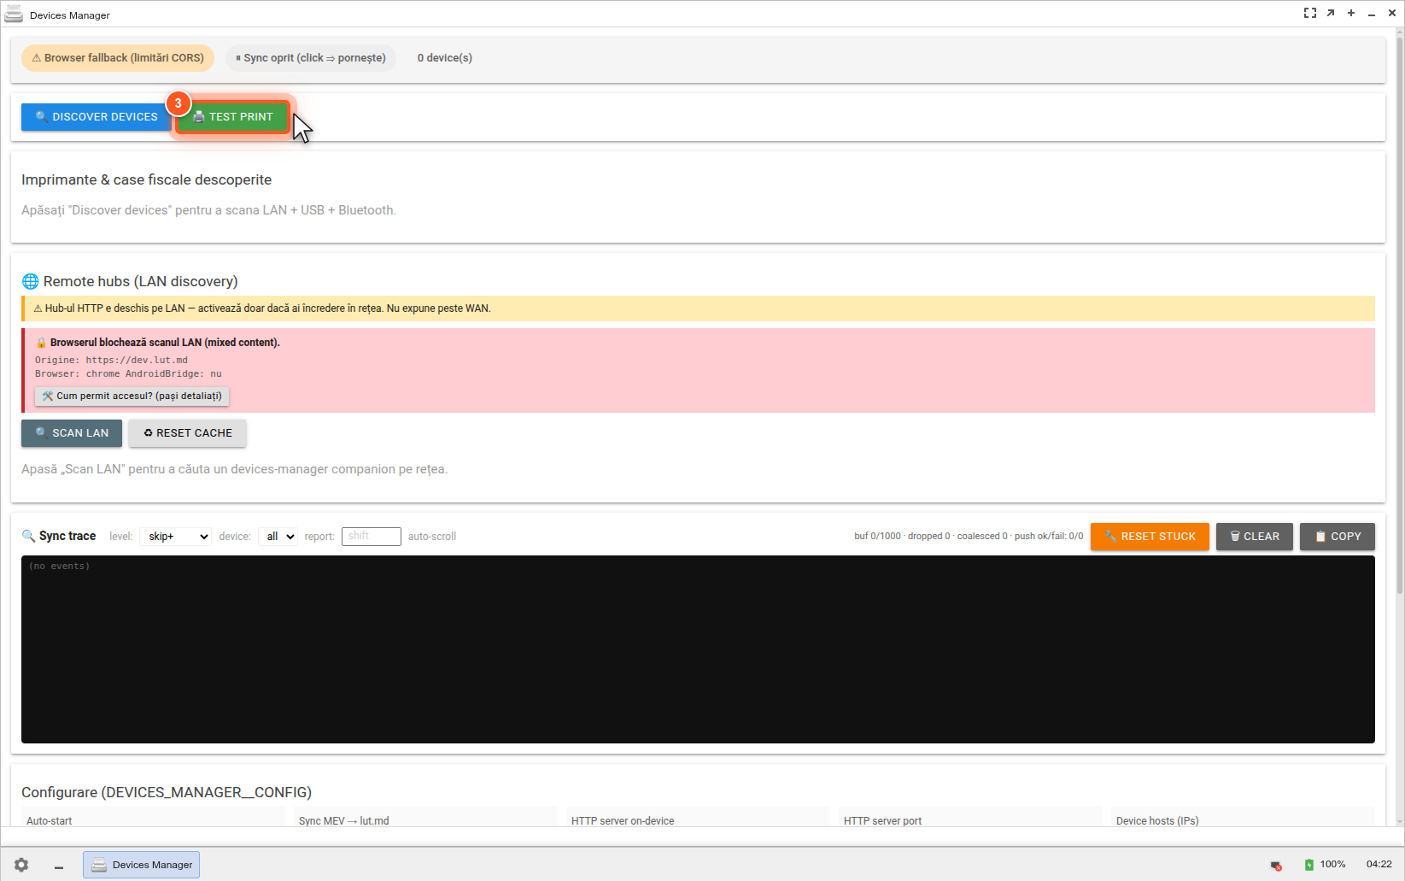Viewport: 1405px width, 881px height.
Task: Open the Sync trace device dropdown
Action: (278, 537)
